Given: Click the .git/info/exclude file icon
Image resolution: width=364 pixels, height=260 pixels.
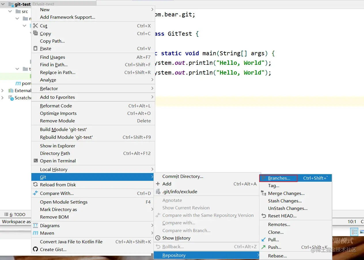Looking at the screenshot, I should point(158,191).
